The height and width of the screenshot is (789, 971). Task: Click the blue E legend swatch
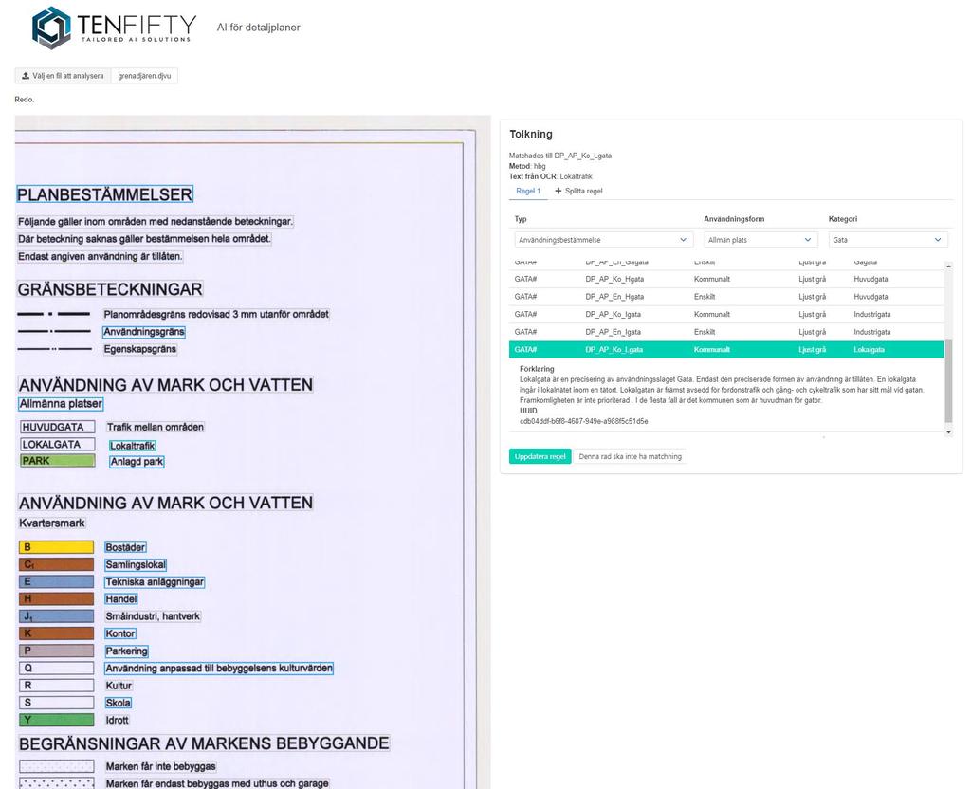click(56, 581)
